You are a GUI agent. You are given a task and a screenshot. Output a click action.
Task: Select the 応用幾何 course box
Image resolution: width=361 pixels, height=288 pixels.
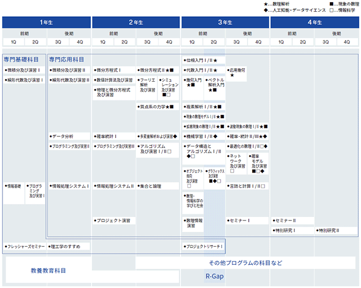[236, 74]
